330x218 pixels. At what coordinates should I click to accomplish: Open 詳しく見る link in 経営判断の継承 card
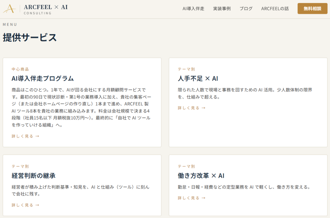(25, 205)
